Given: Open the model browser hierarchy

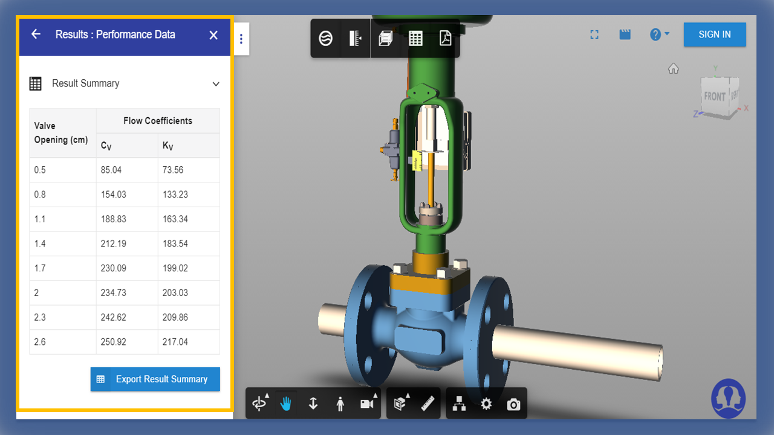Looking at the screenshot, I should 460,404.
